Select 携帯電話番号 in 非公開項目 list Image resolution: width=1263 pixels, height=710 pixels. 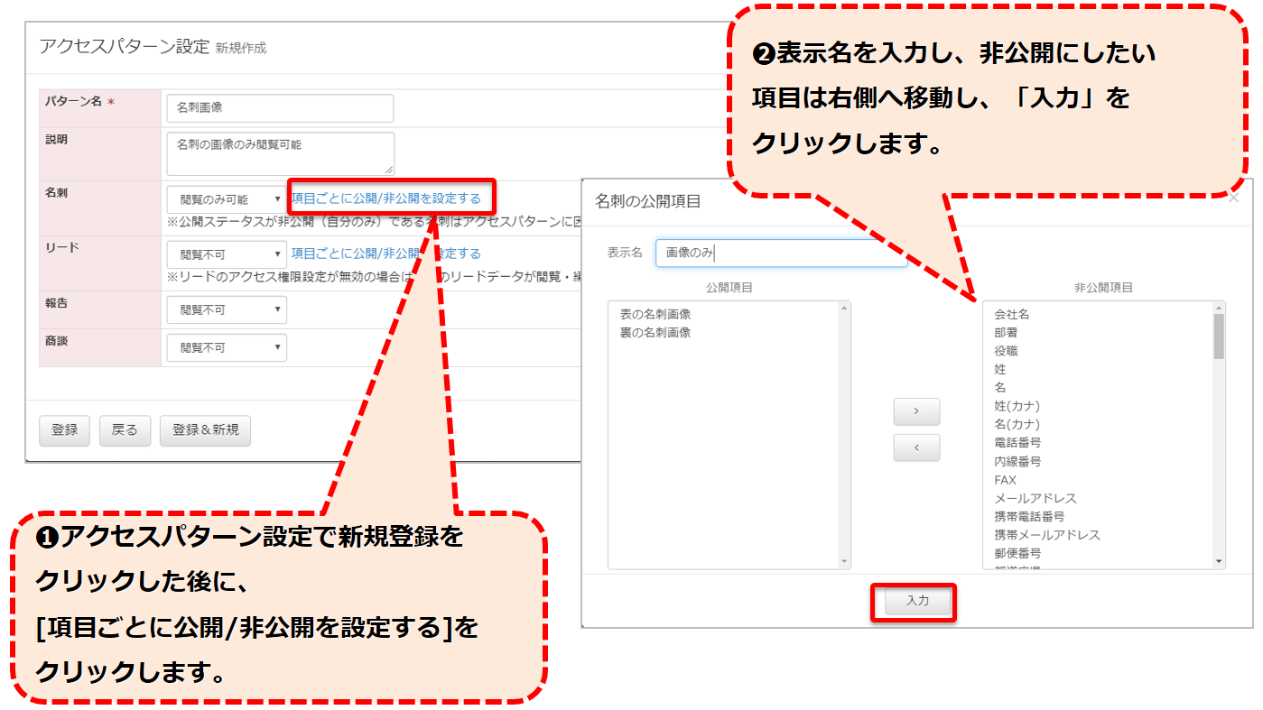[1029, 516]
